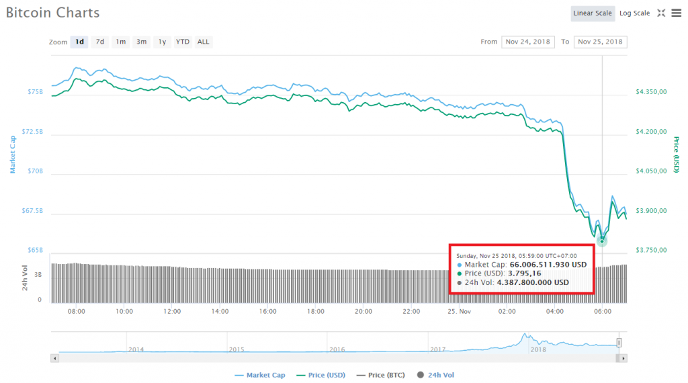688x383 pixels.
Task: Click the $72.5B market cap axis label
Action: [x=32, y=132]
